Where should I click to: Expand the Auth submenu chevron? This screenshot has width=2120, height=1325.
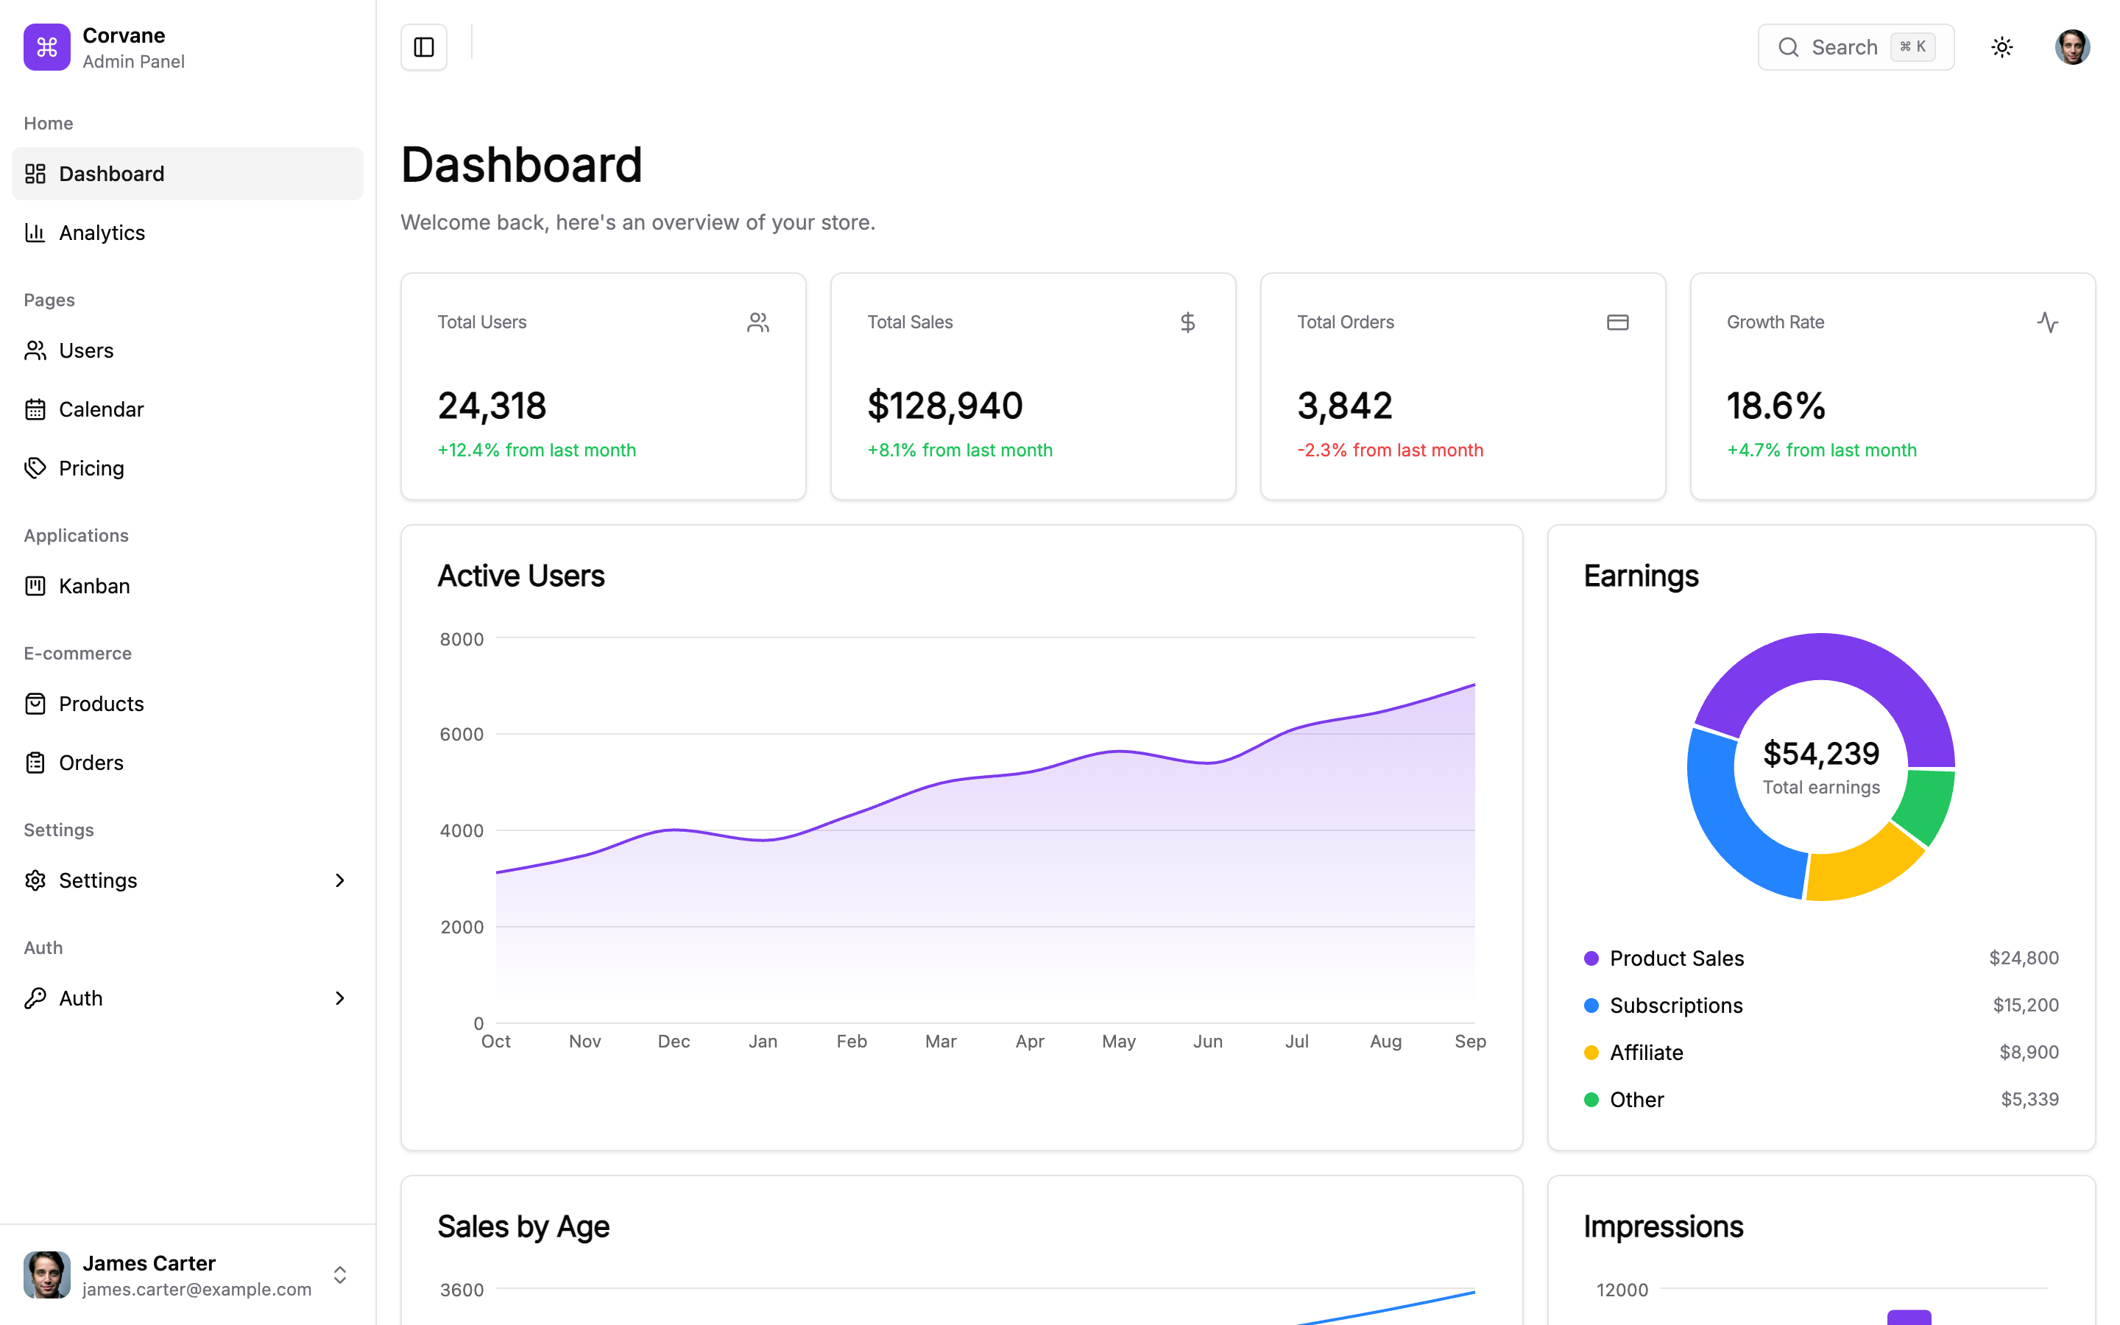click(x=340, y=998)
